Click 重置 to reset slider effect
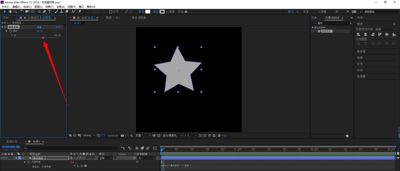Viewport: 400px width, 171px height. pos(39,27)
